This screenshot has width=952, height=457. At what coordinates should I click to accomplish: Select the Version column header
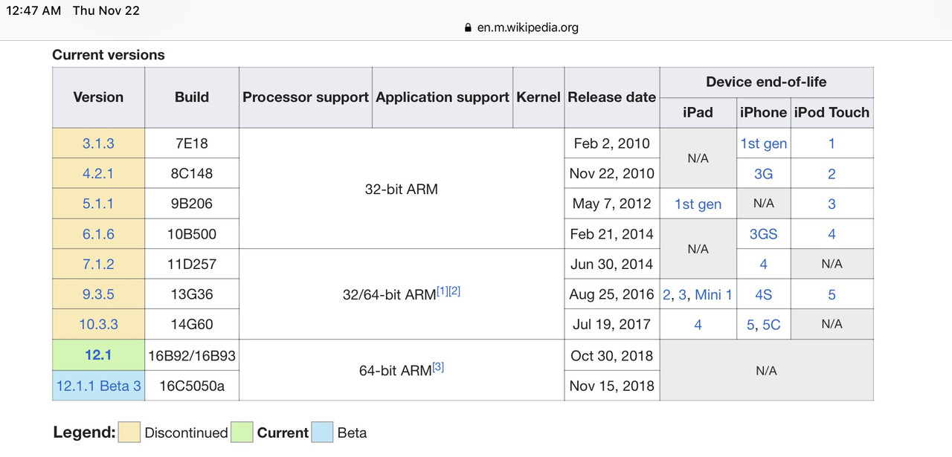(98, 97)
